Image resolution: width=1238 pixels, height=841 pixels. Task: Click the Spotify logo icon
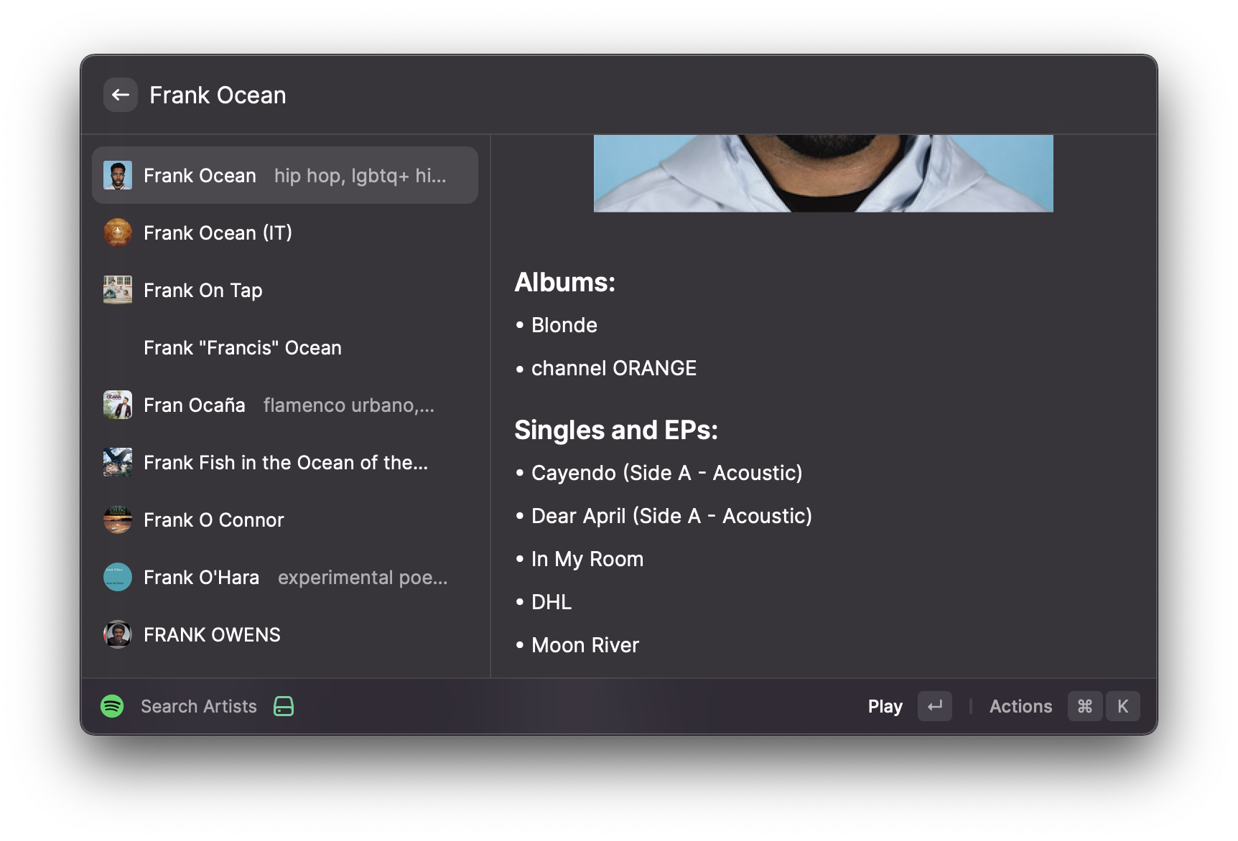(112, 706)
